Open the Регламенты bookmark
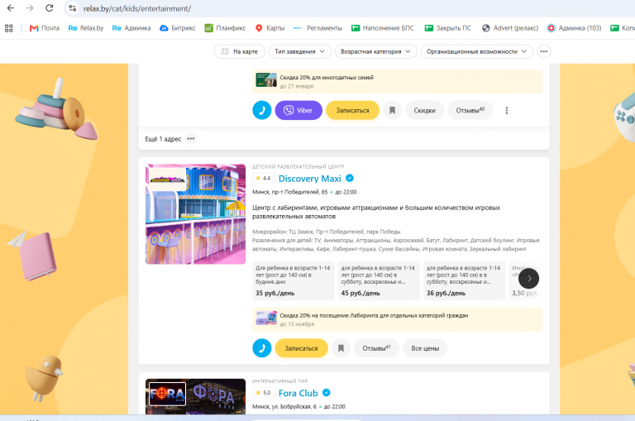Viewport: 635px width, 421px height. [317, 28]
